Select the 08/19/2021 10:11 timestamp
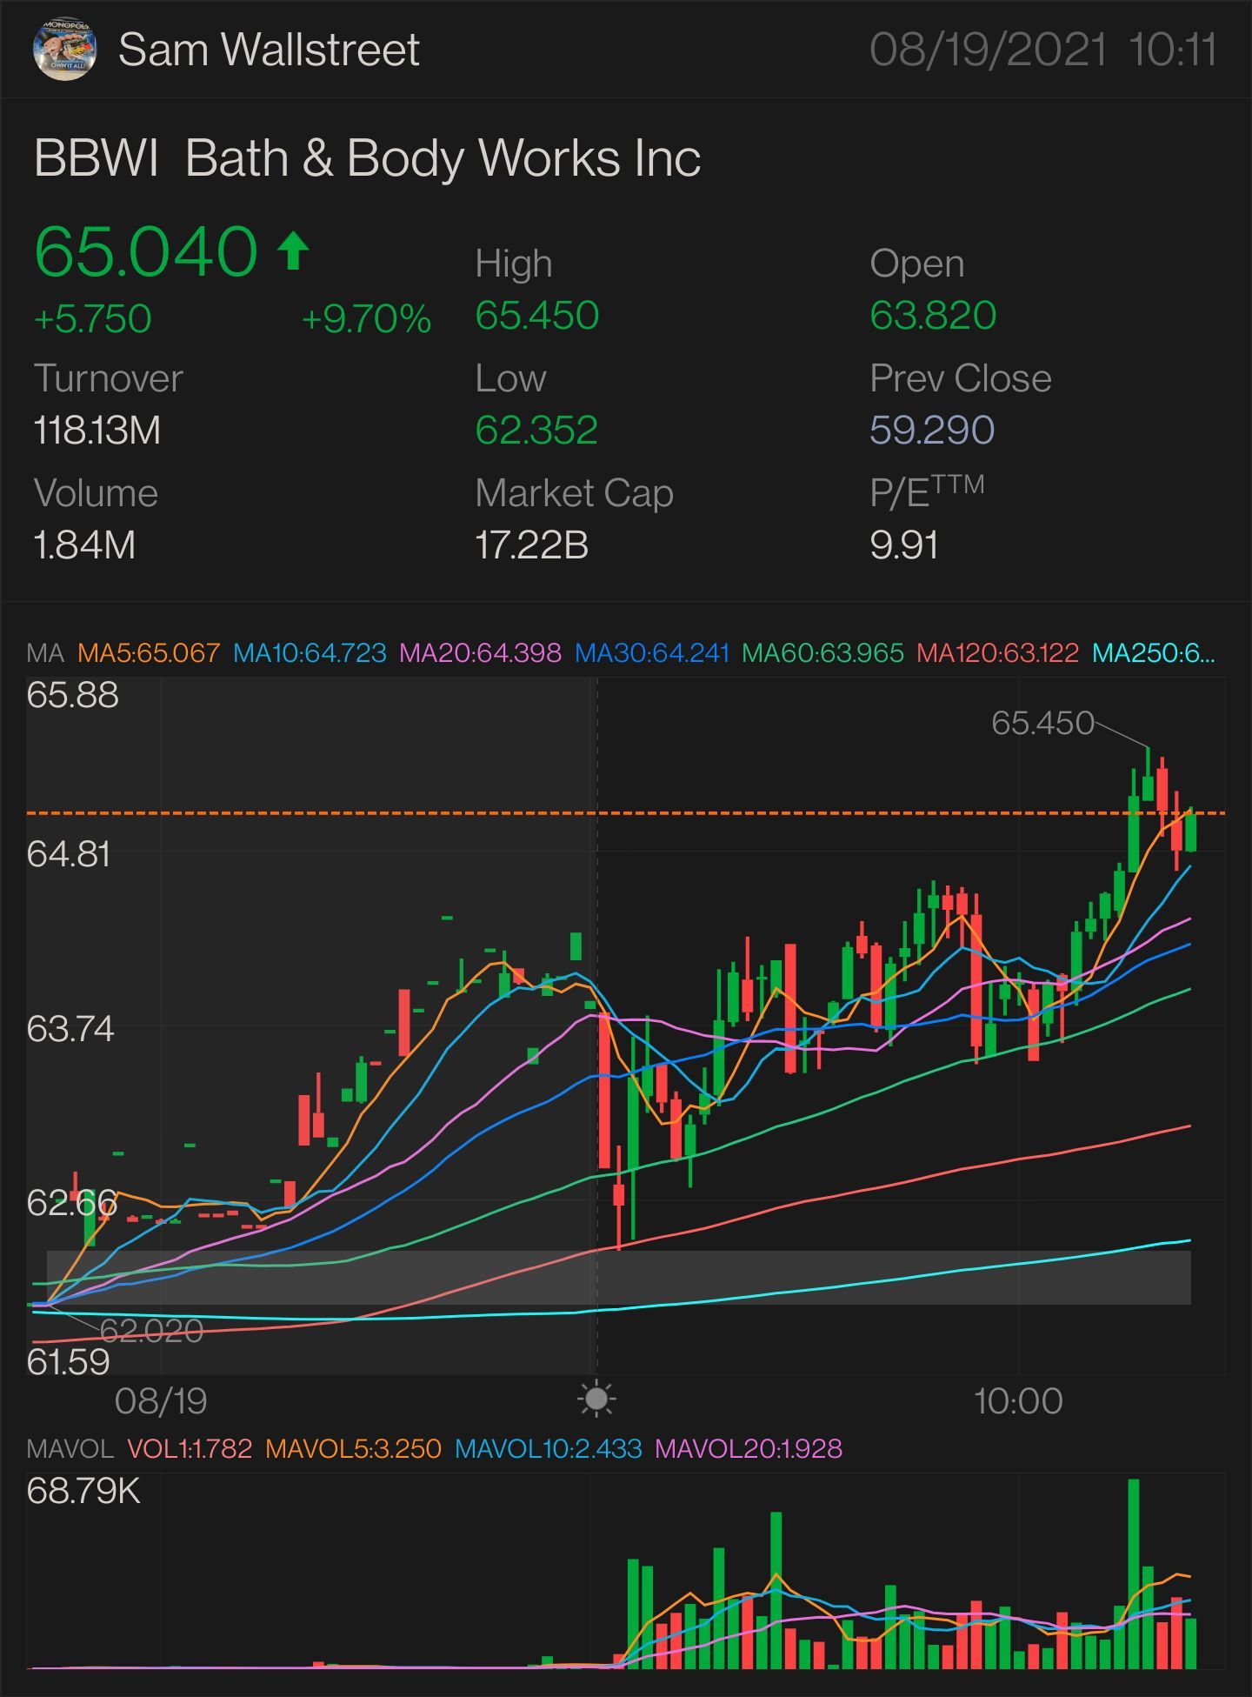The height and width of the screenshot is (1697, 1252). point(1042,50)
